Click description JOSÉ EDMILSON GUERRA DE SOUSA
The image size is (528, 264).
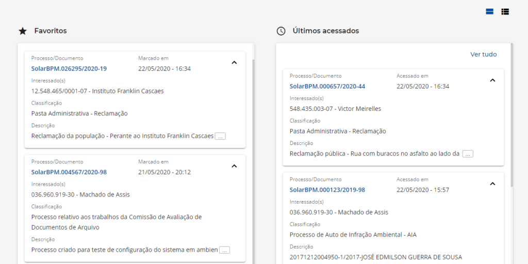pyautogui.click(x=376, y=257)
